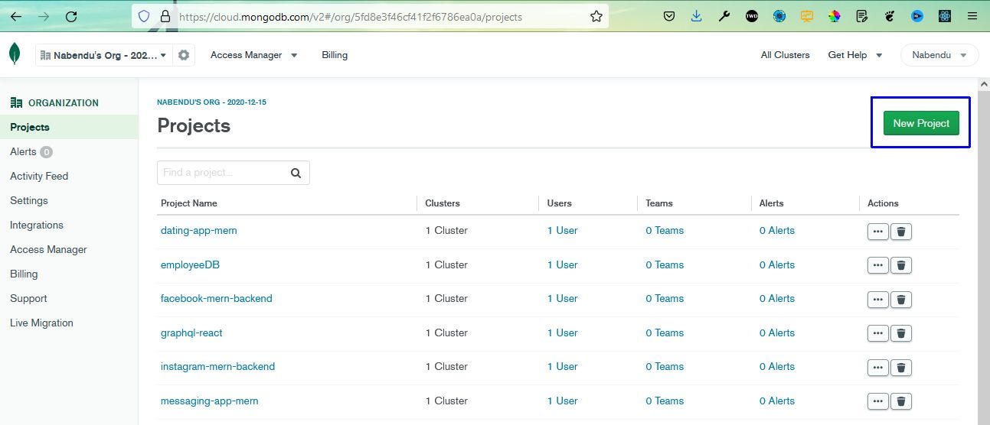The image size is (990, 425).
Task: Open the ellipsis menu for employeeDB
Action: (x=878, y=265)
